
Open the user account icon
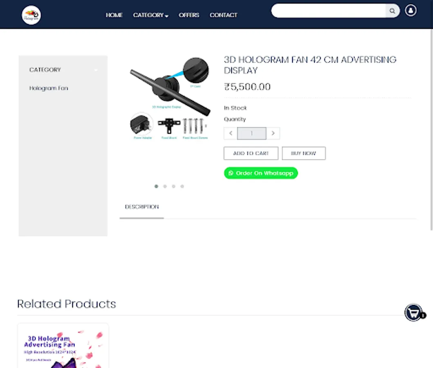(x=411, y=11)
